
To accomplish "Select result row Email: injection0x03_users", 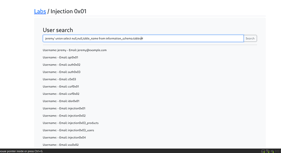I will [x=68, y=130].
